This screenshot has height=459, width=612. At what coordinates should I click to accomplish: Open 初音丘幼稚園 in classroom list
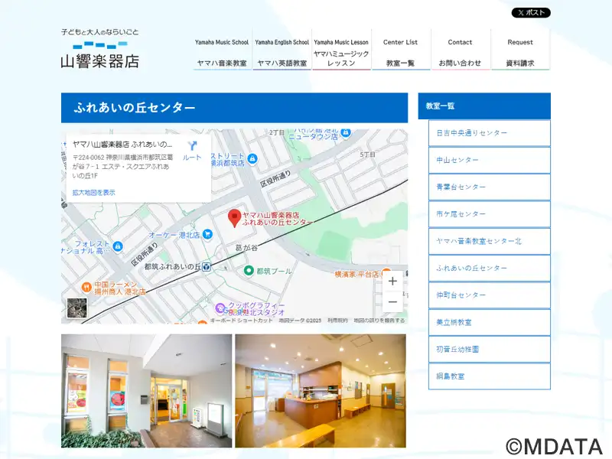coord(490,350)
